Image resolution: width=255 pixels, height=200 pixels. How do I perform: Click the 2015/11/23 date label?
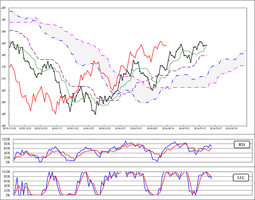click(9, 128)
